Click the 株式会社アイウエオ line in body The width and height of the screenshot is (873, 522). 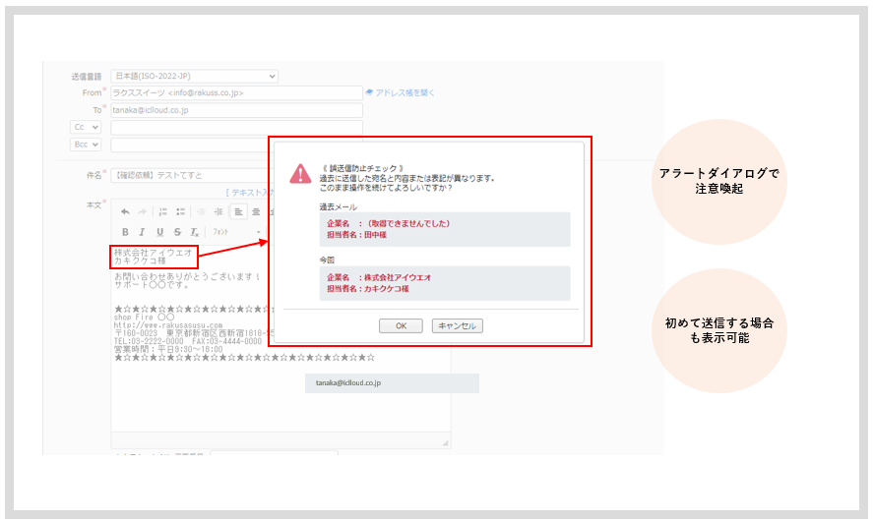[154, 253]
